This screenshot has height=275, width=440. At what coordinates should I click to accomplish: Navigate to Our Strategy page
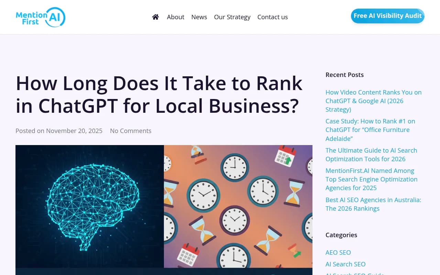[232, 17]
